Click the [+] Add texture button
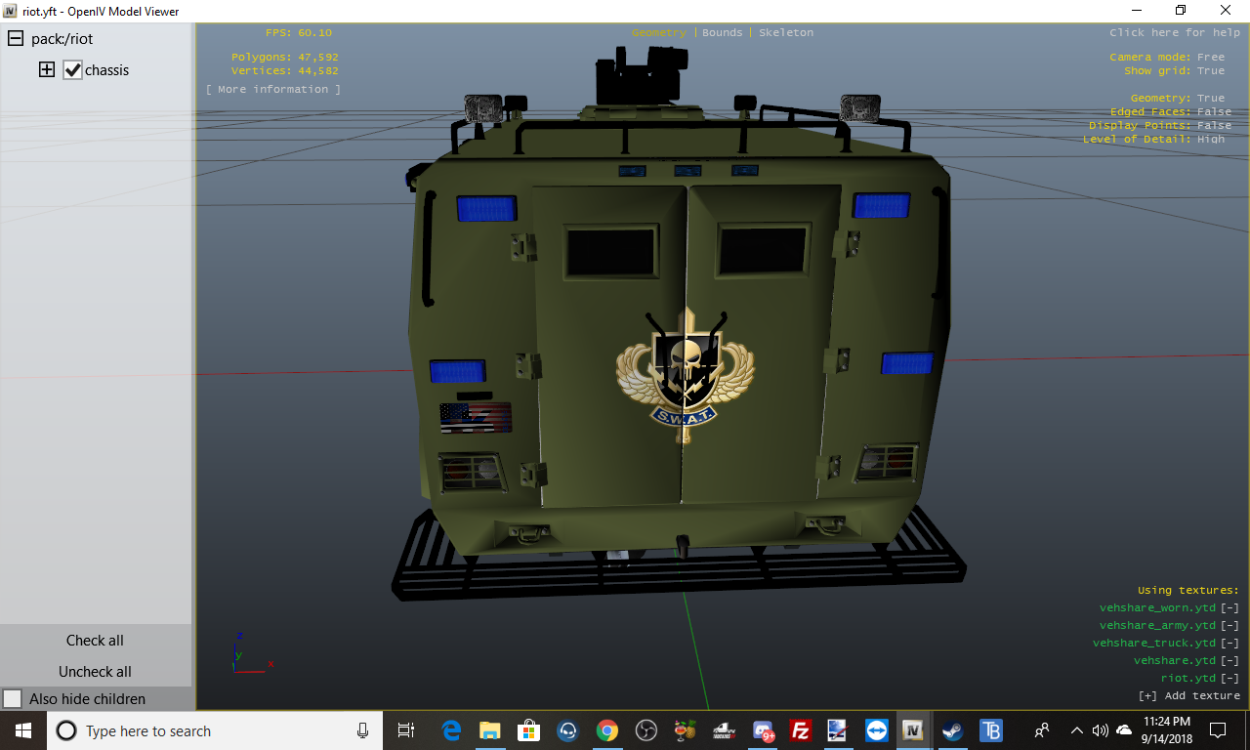 pyautogui.click(x=1189, y=696)
